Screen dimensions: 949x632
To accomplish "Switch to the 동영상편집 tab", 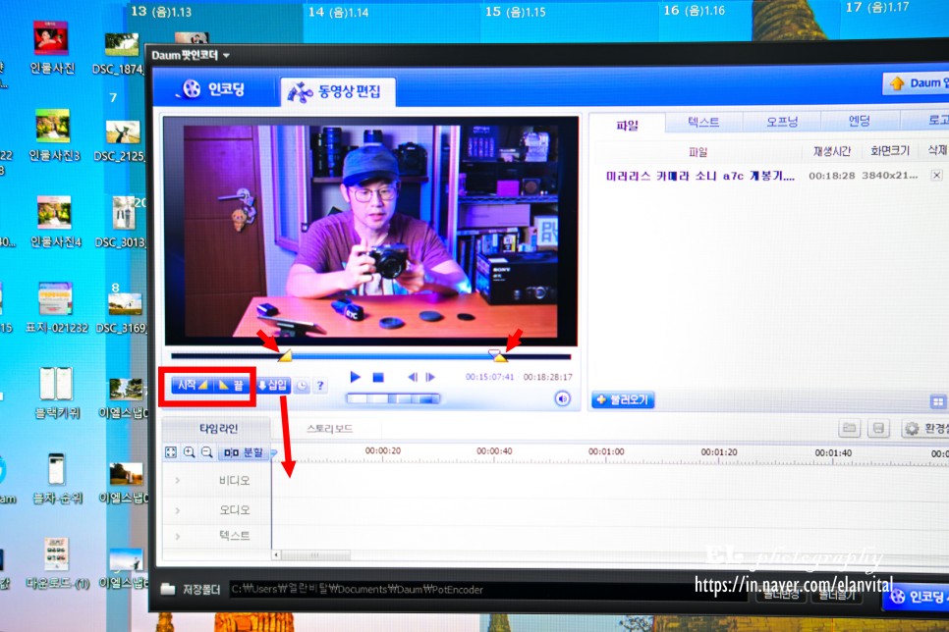I will [x=337, y=92].
